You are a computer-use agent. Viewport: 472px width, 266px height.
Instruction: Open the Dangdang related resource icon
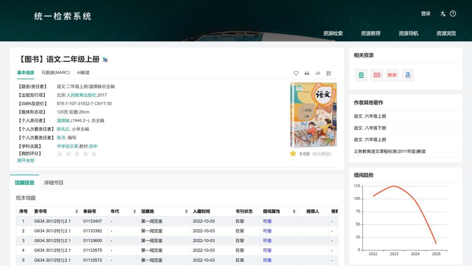click(x=377, y=75)
